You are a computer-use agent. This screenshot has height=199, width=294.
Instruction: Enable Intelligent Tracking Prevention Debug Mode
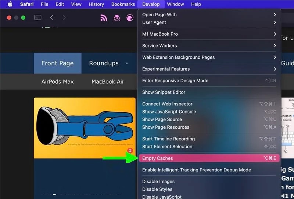209,170
